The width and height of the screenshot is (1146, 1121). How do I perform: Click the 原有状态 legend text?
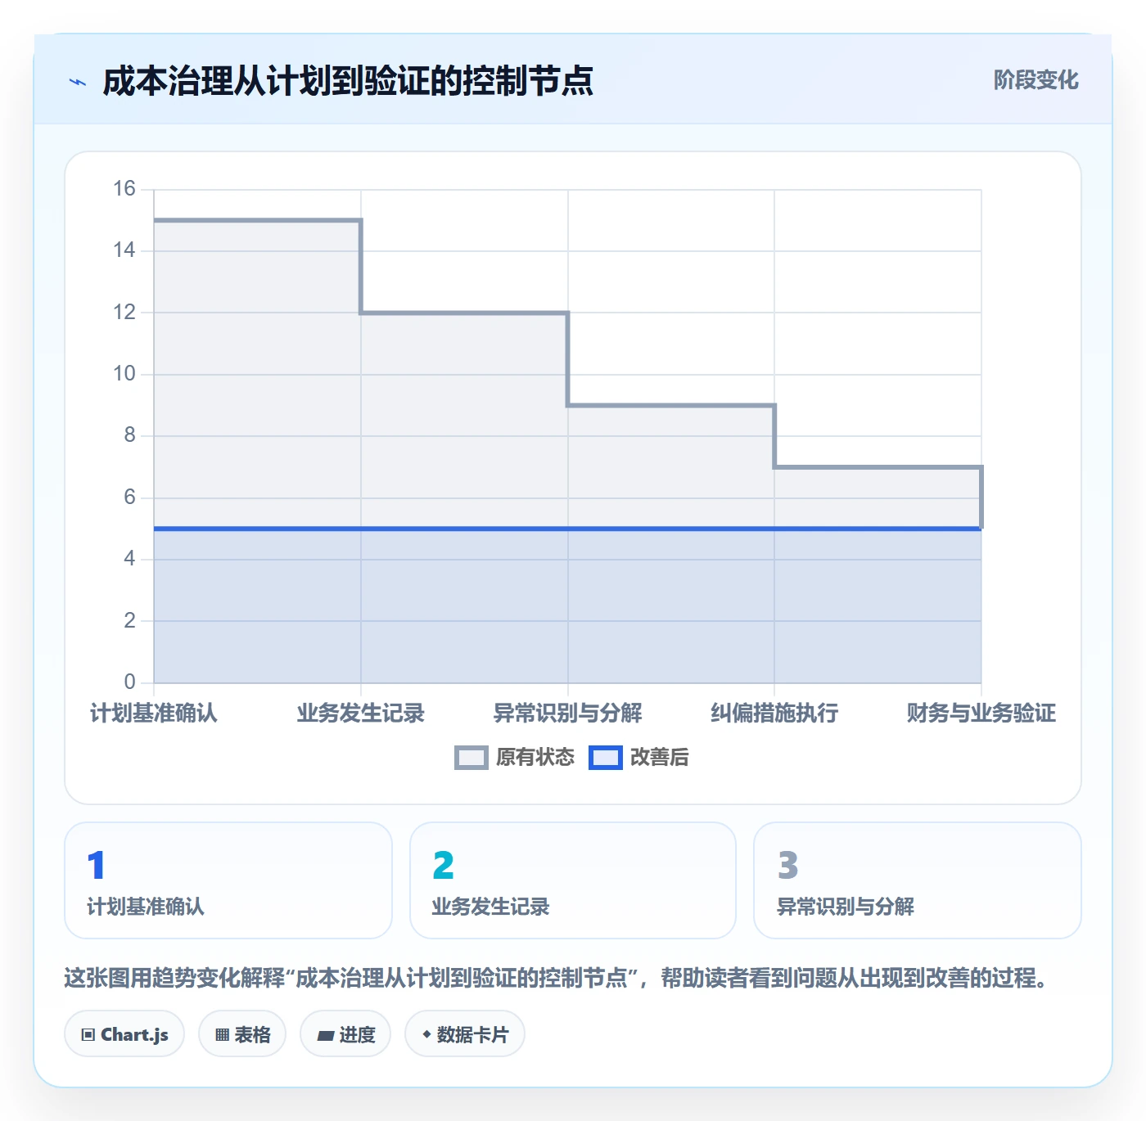point(535,758)
